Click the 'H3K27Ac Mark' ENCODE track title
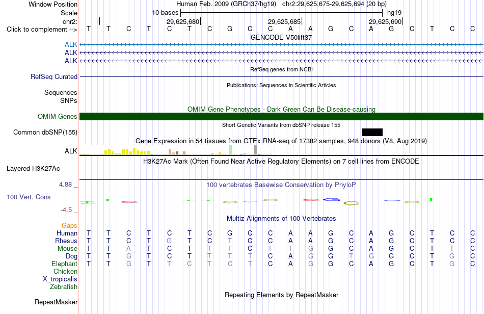Image resolution: width=484 pixels, height=314 pixels. click(281, 162)
